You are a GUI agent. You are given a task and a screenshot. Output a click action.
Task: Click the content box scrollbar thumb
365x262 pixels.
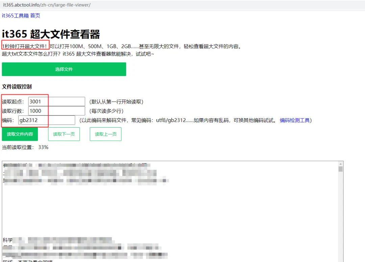(x=341, y=169)
